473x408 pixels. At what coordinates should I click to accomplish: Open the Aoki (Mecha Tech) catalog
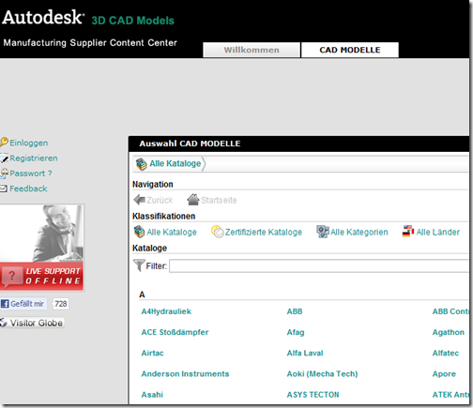322,374
